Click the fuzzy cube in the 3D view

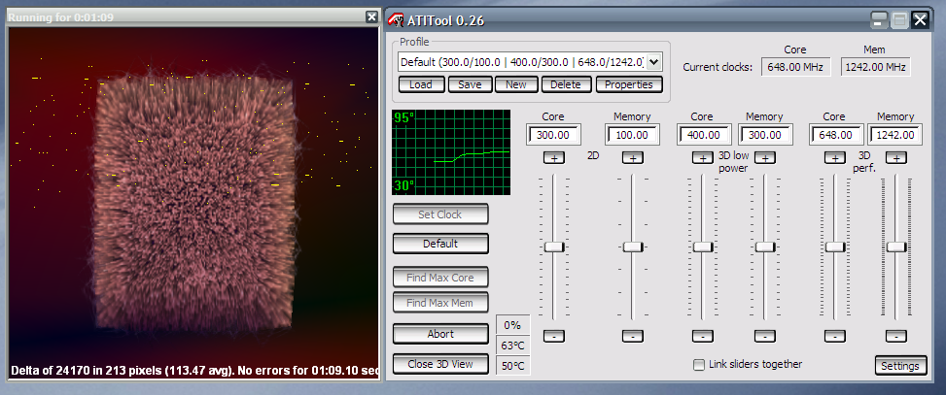pyautogui.click(x=194, y=202)
